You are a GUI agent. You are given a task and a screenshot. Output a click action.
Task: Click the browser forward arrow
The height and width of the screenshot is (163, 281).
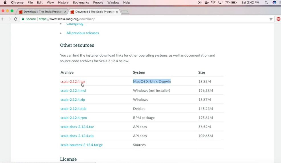(x=9, y=19)
